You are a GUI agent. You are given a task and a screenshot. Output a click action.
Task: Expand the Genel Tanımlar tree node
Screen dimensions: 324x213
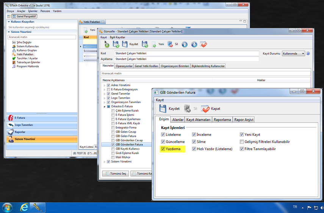(x=104, y=94)
